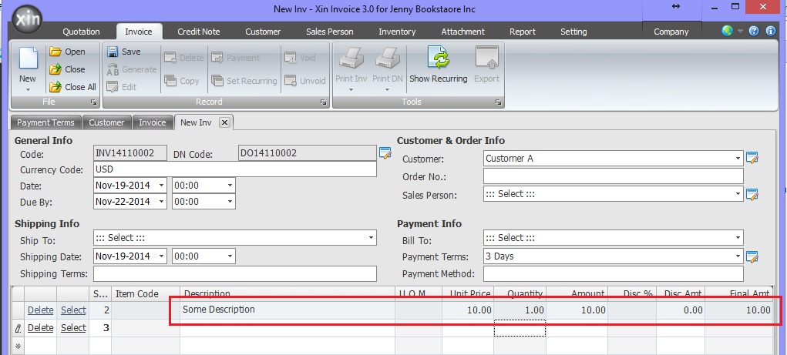Open the Print DN dropdown arrow
The height and width of the screenshot is (355, 787).
coord(387,90)
